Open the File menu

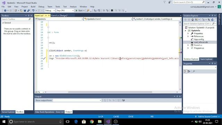[x=3, y=7]
